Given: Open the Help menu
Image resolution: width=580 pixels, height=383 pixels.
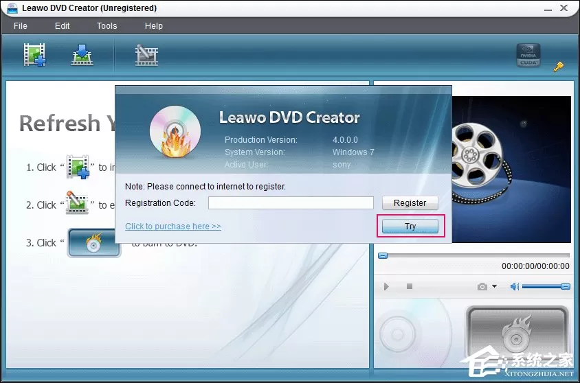Looking at the screenshot, I should [x=153, y=26].
